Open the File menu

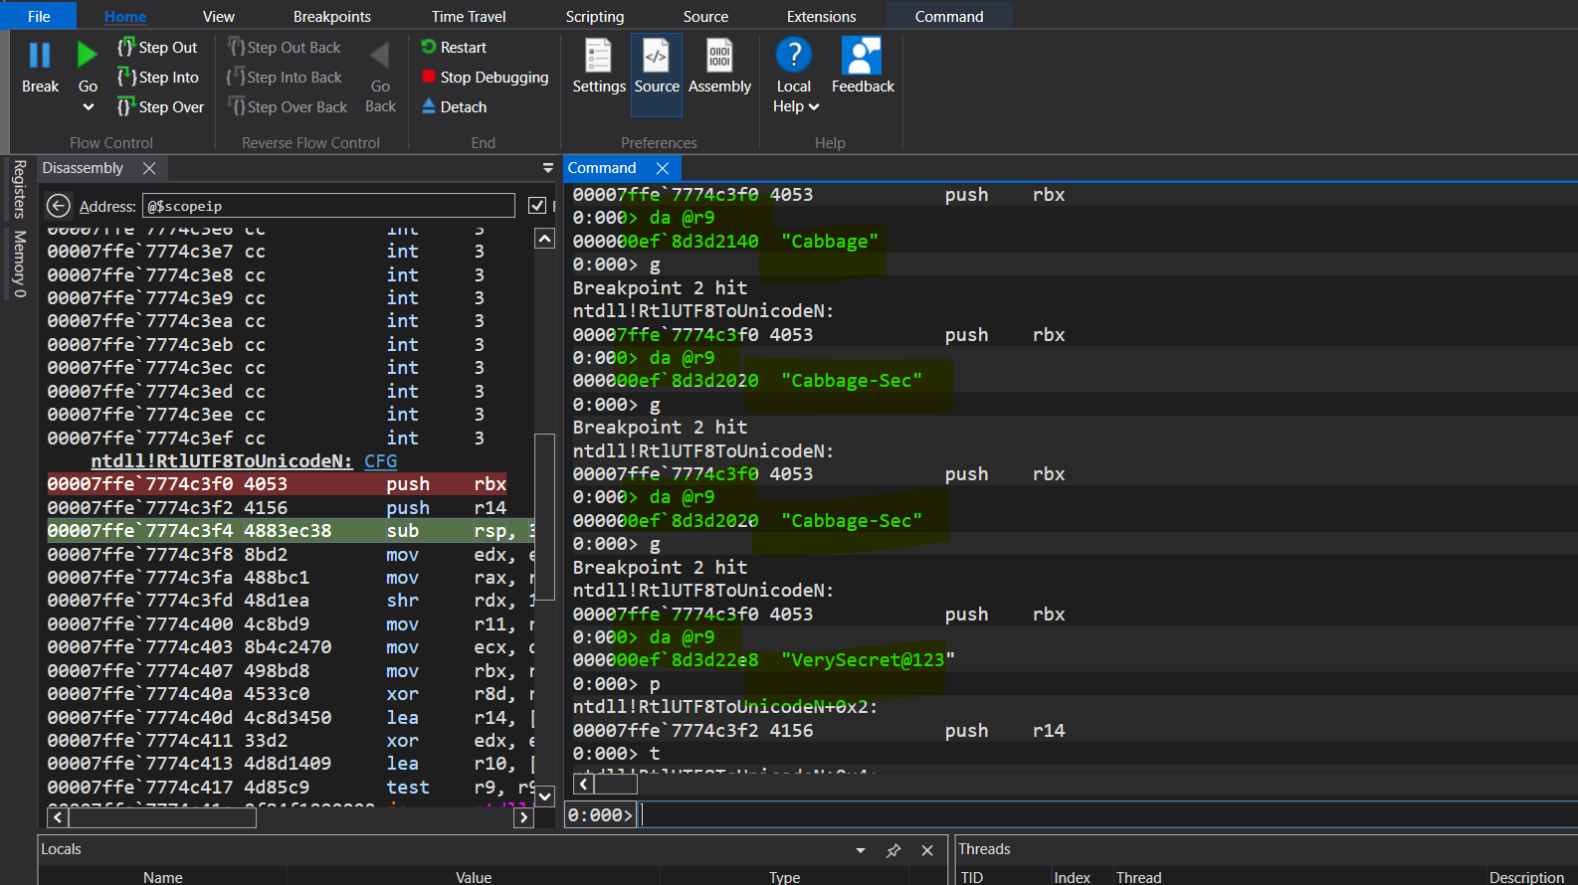[39, 16]
